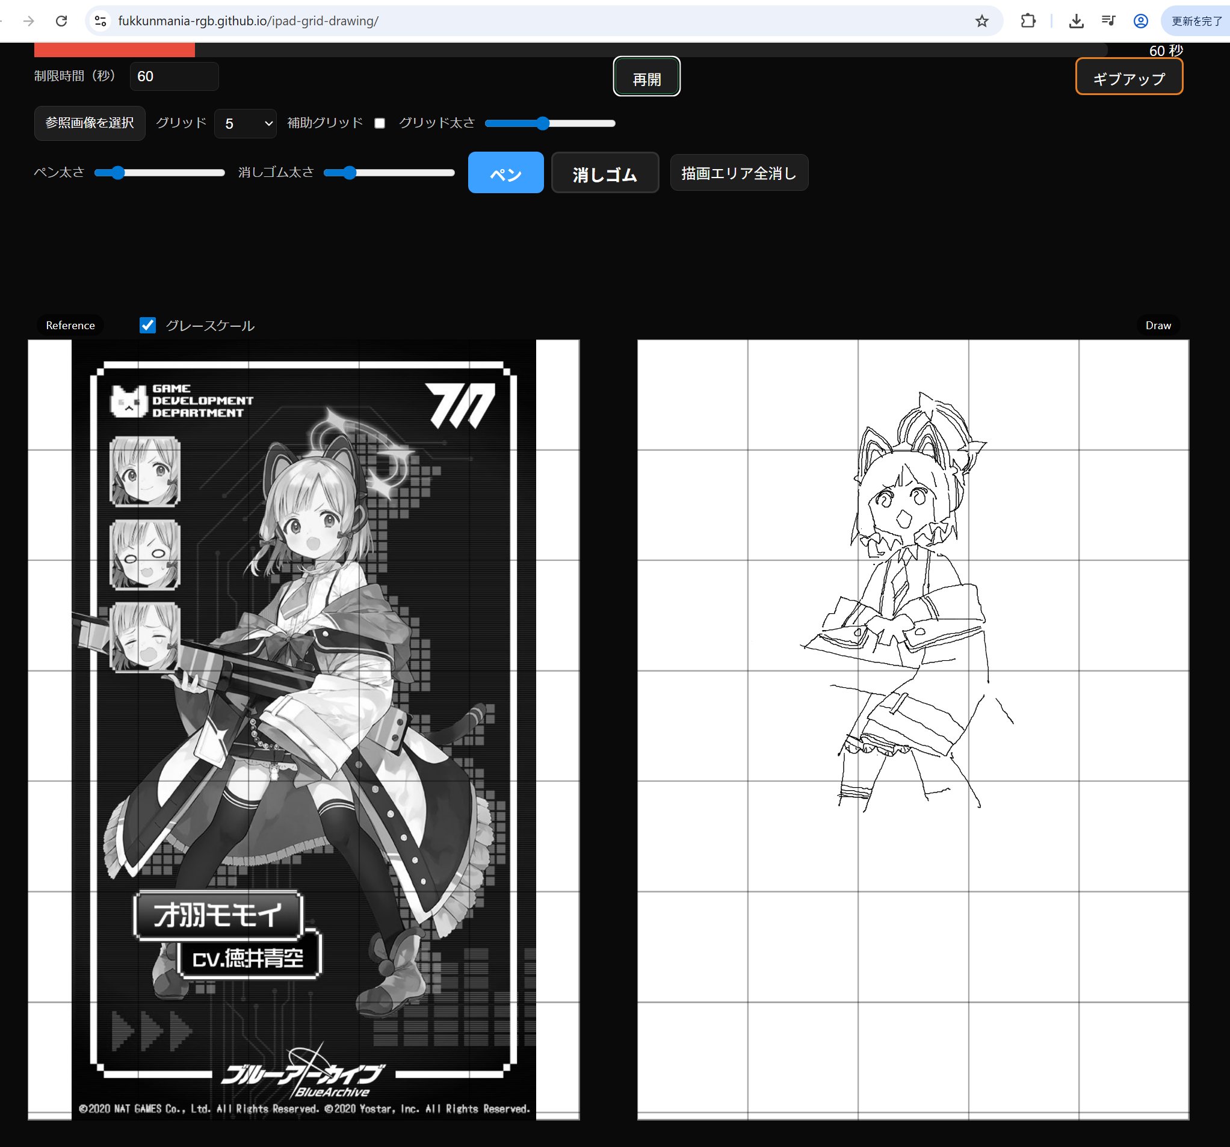Click the 再開 resume button

coord(646,76)
